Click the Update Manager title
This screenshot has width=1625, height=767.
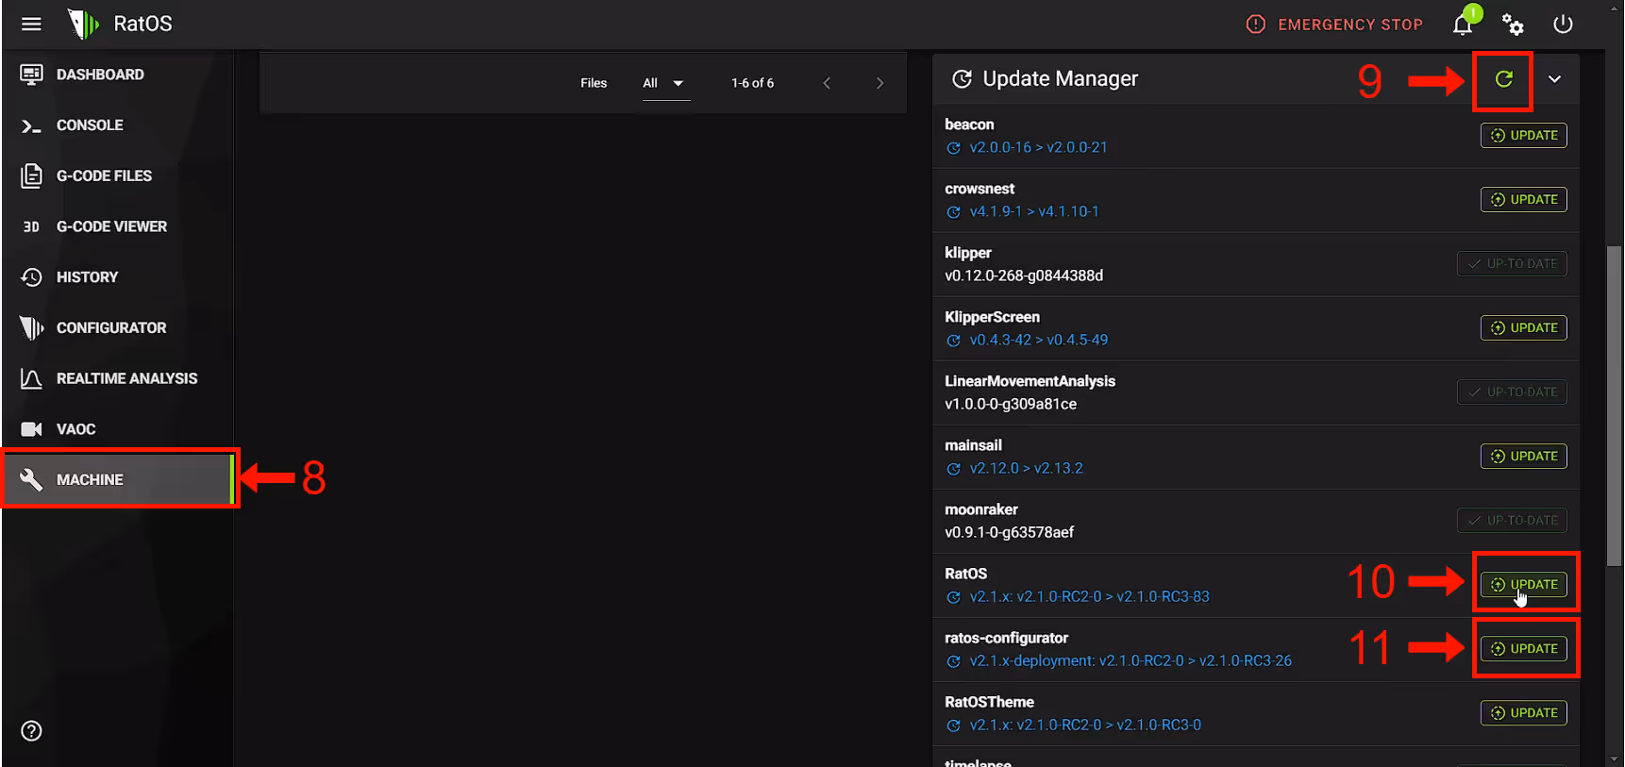(1060, 79)
